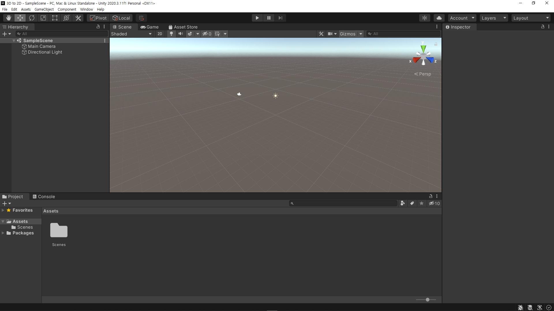Select the Scale tool
Image resolution: width=554 pixels, height=311 pixels.
[x=43, y=18]
